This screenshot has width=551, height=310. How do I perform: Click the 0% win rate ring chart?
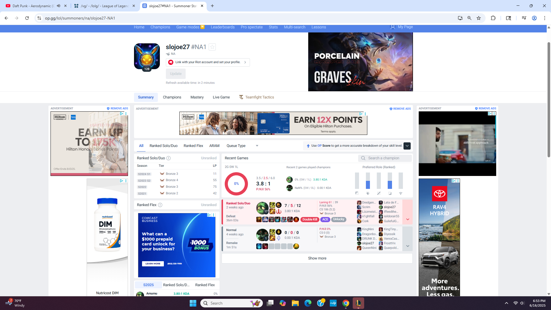(x=236, y=184)
